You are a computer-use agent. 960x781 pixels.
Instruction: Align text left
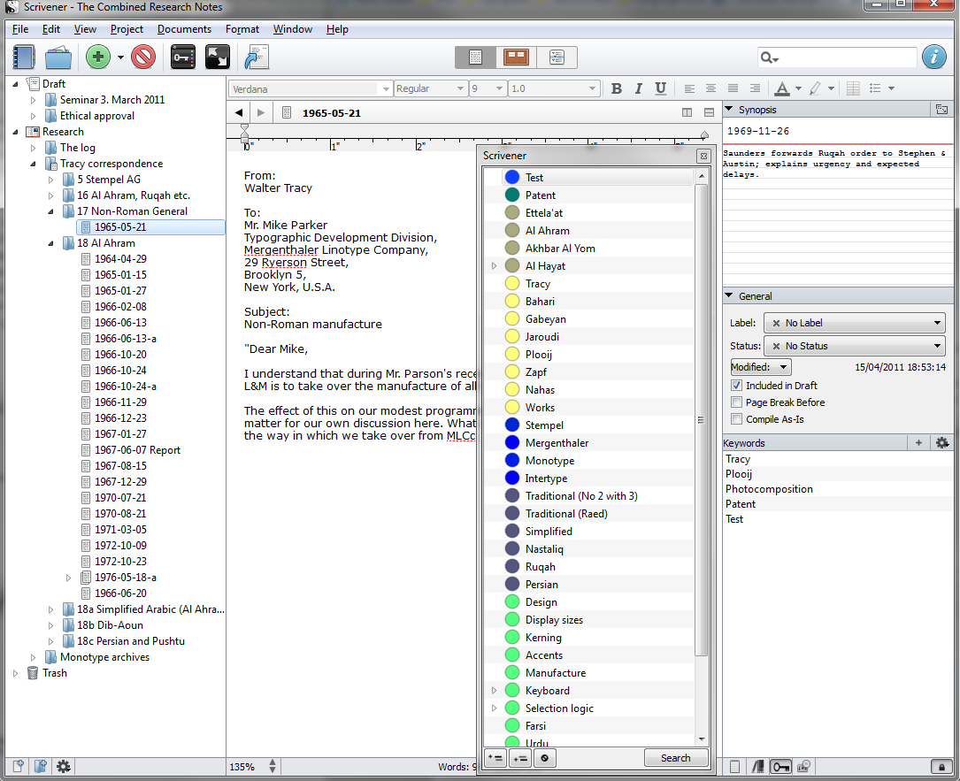689,88
